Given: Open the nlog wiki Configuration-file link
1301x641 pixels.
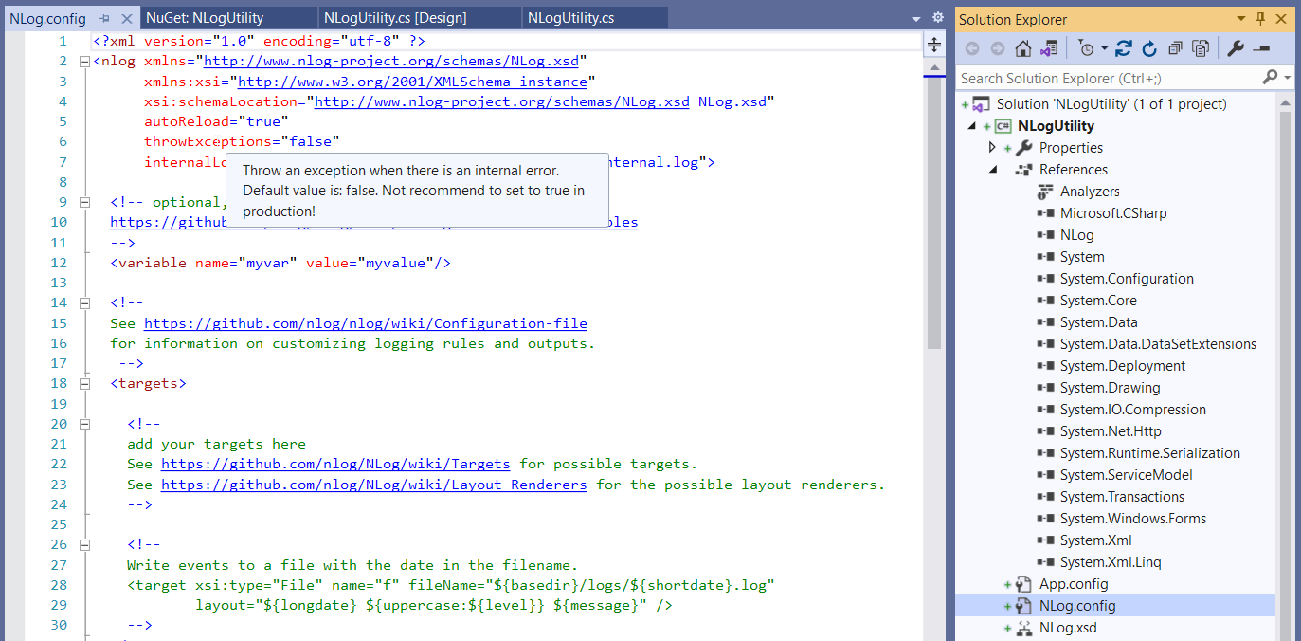Looking at the screenshot, I should pos(366,323).
